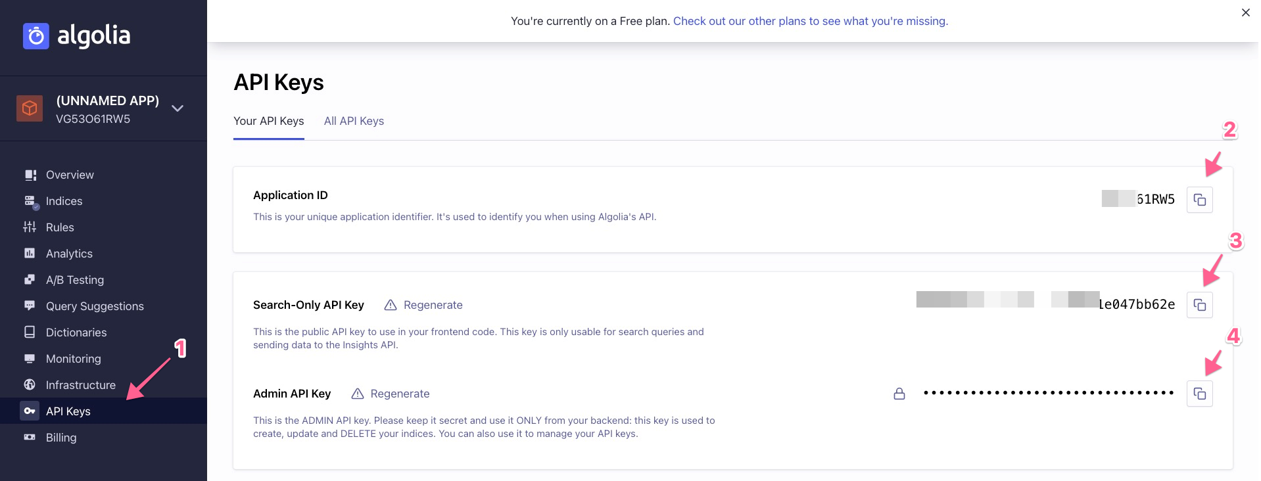The image size is (1261, 481).
Task: Click the Admin API Key label
Action: (292, 394)
